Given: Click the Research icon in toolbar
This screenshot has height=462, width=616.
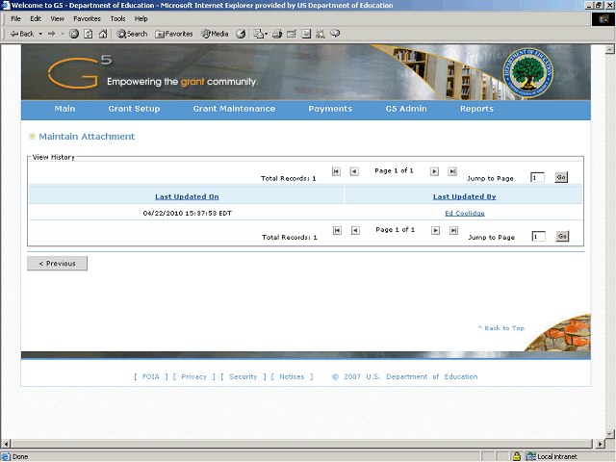Looking at the screenshot, I should point(321,34).
